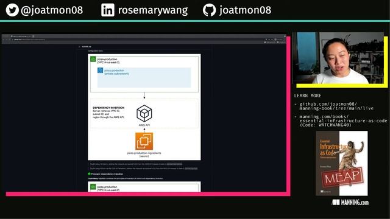Select the active browser tab

(x=21, y=36)
